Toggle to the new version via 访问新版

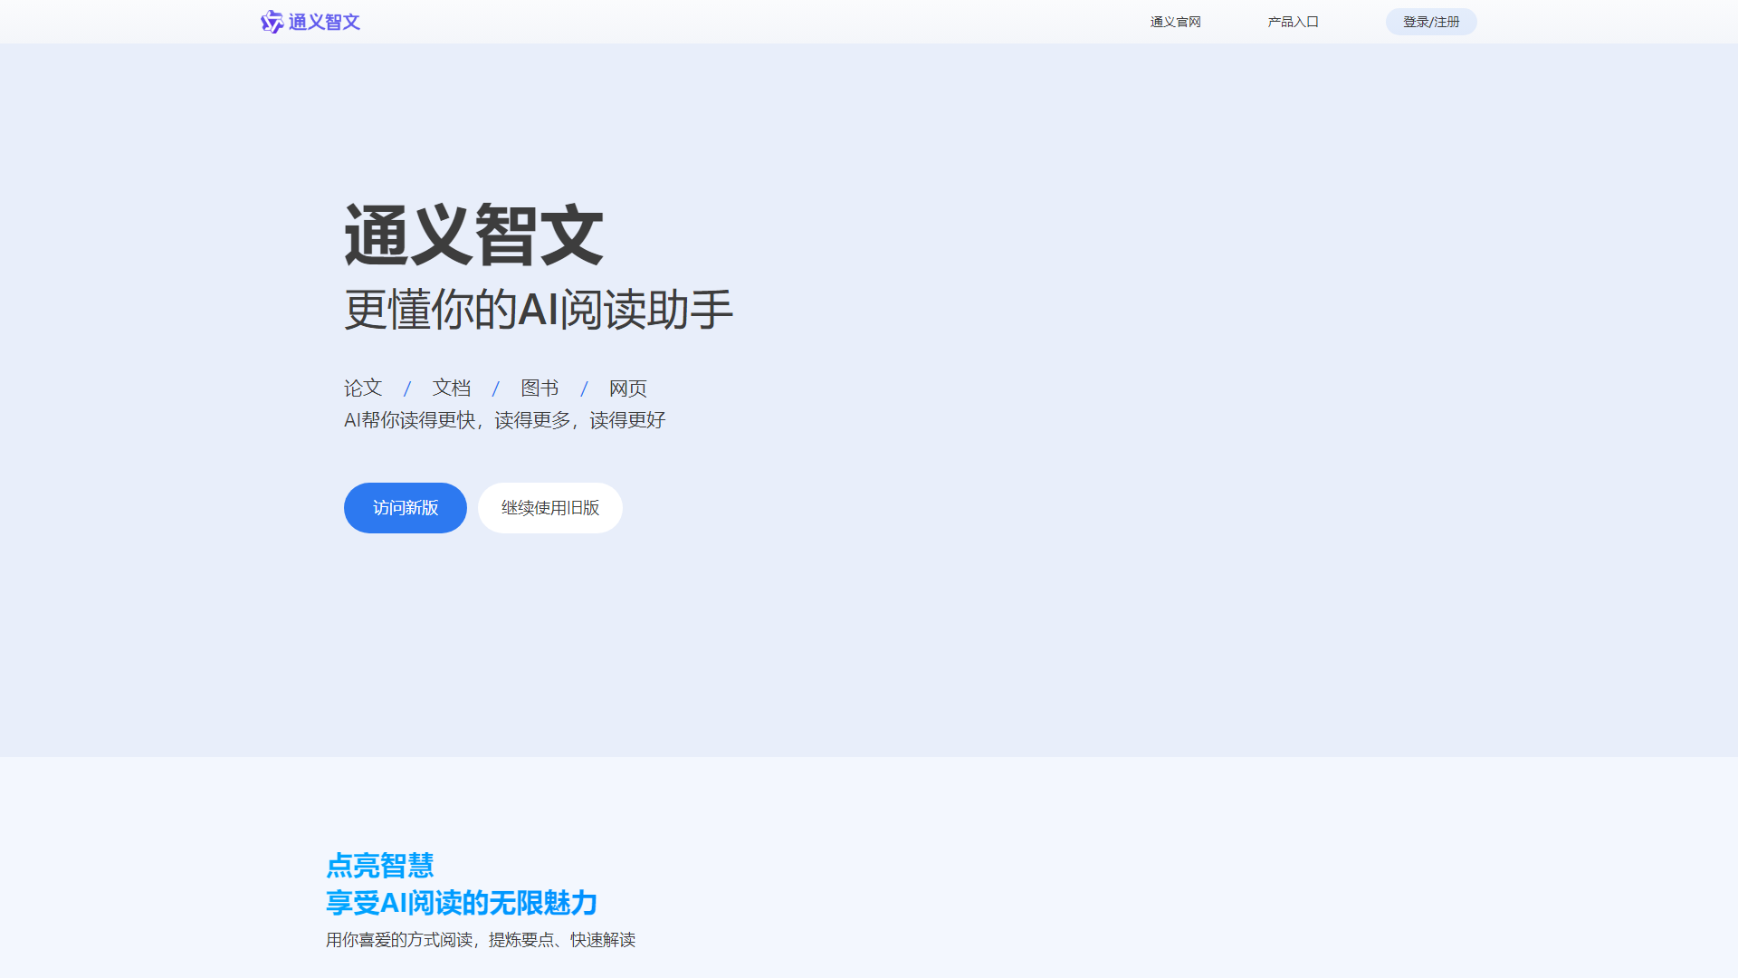click(x=405, y=508)
